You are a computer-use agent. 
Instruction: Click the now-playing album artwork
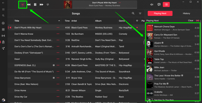click(68, 5)
